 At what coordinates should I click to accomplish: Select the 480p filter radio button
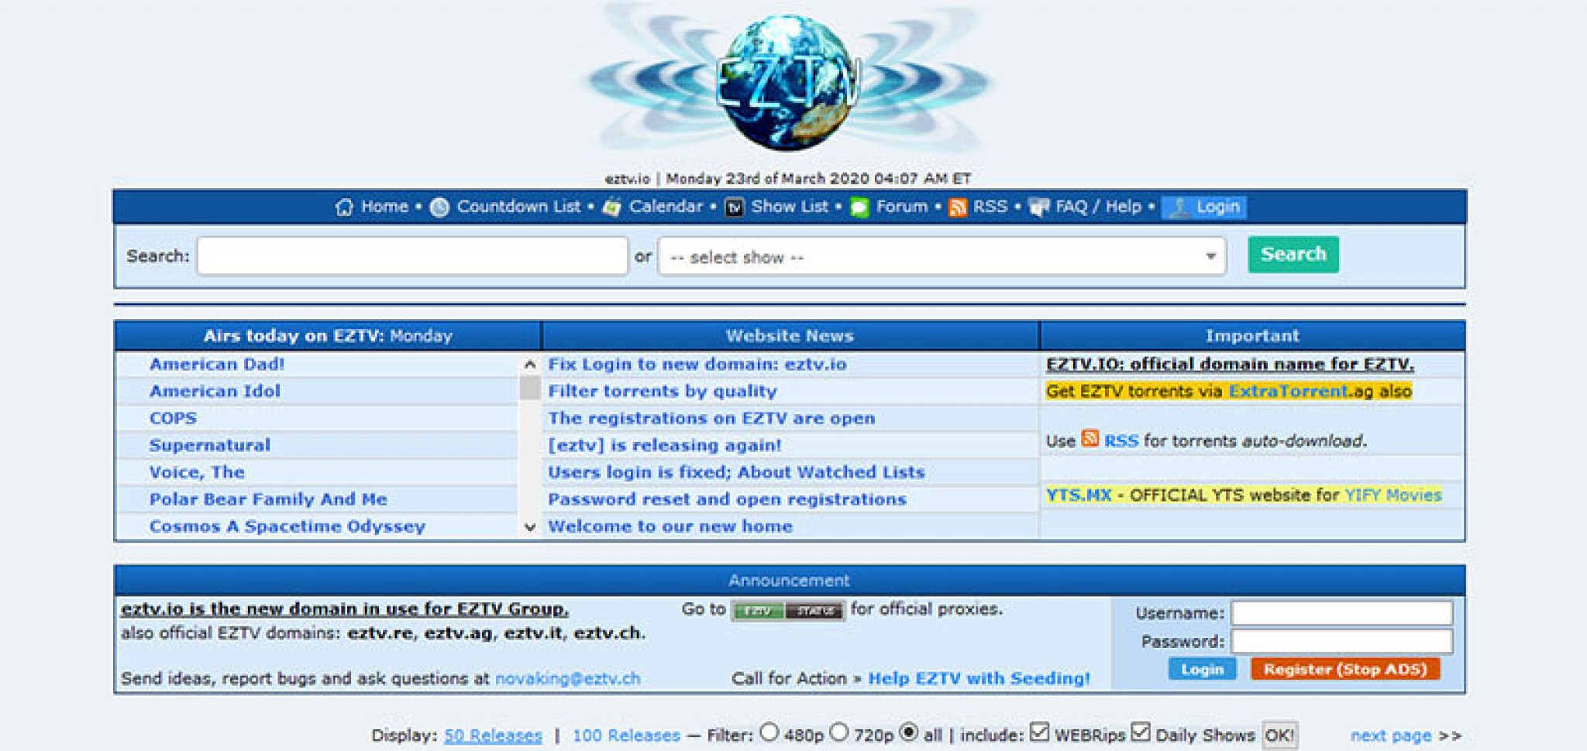(x=769, y=732)
